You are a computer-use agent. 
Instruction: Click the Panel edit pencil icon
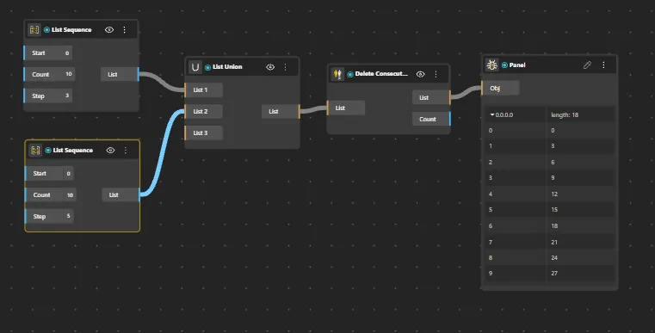click(587, 65)
